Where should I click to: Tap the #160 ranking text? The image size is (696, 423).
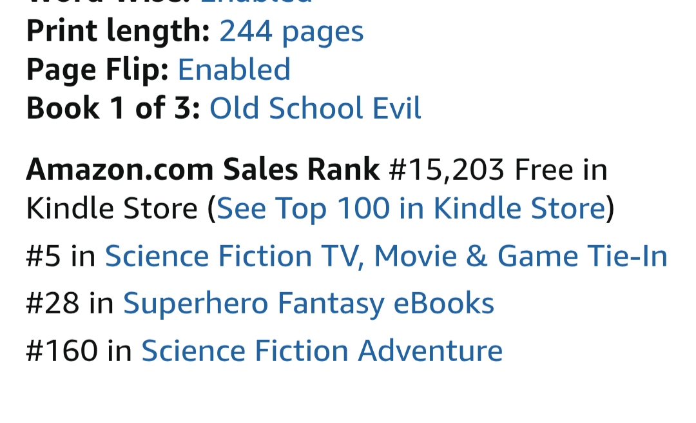point(61,351)
